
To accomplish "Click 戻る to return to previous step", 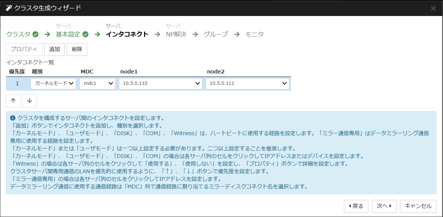I will pyautogui.click(x=356, y=206).
